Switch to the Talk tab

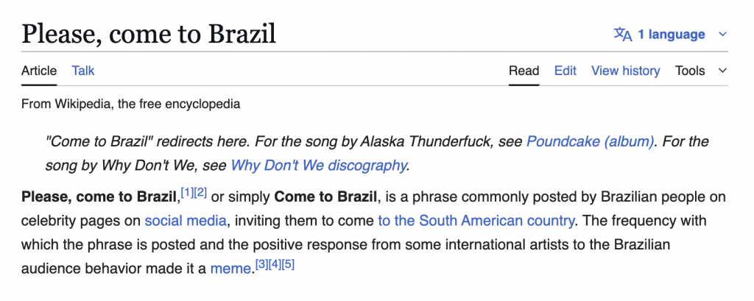click(83, 71)
